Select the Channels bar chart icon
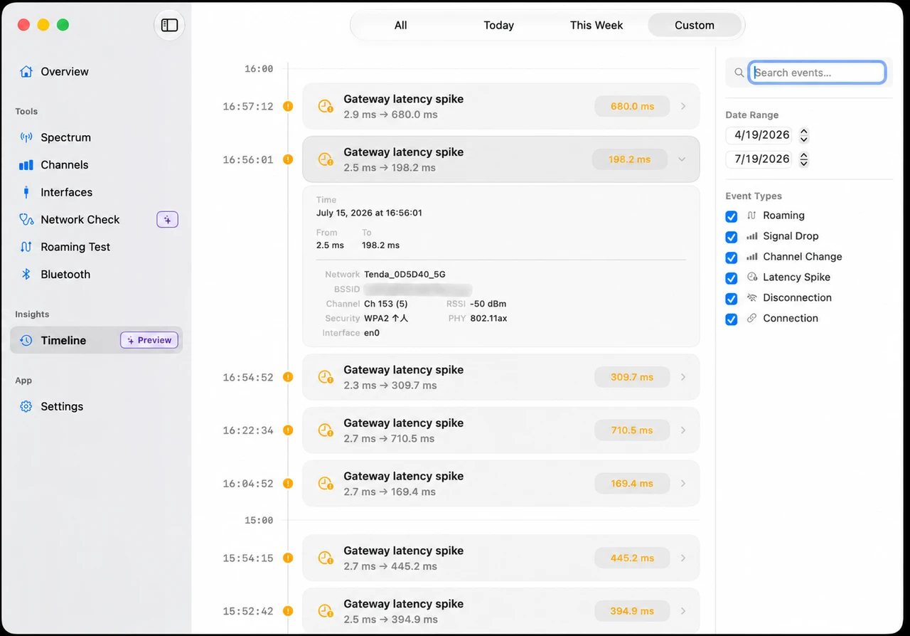Viewport: 910px width, 636px height. pyautogui.click(x=26, y=165)
